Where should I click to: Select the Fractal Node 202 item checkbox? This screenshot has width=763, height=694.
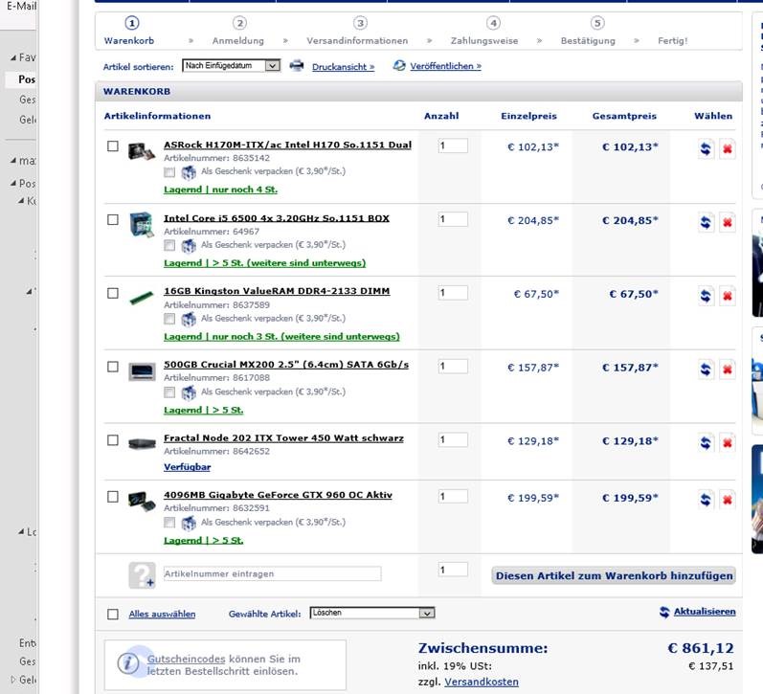(x=112, y=440)
